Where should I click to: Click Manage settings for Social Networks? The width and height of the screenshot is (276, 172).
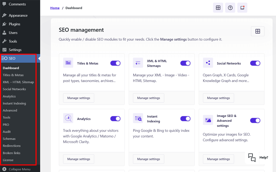point(218,98)
